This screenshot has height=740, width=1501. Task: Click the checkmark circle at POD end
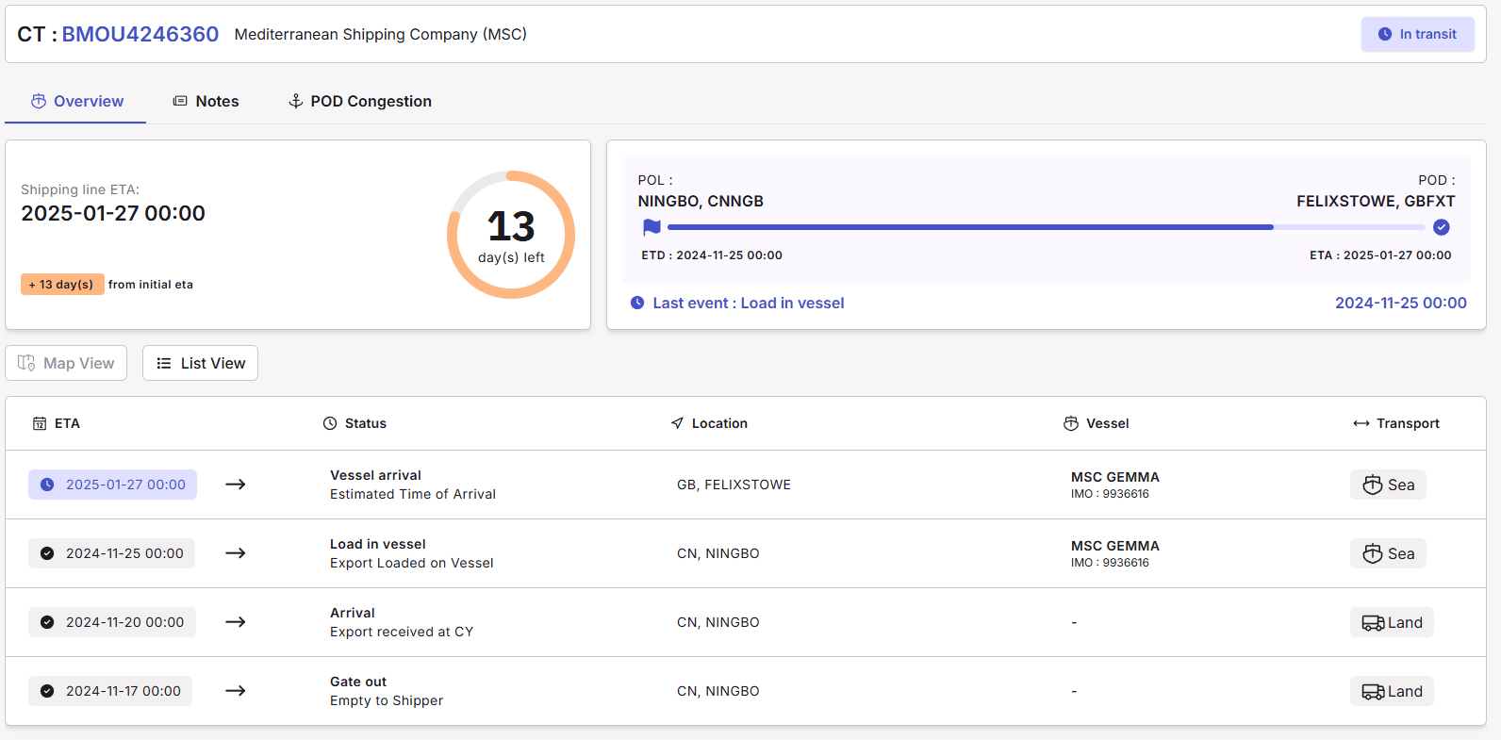pos(1441,227)
